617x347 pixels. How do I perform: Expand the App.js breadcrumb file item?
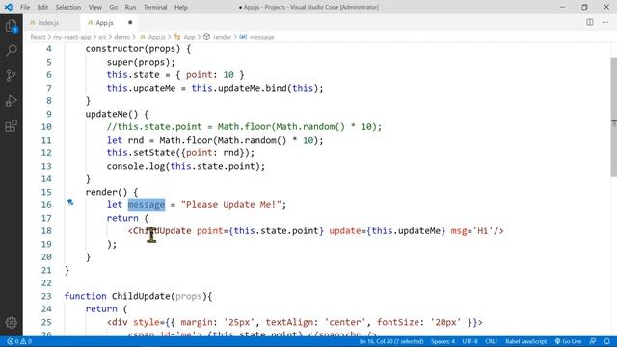coord(152,37)
